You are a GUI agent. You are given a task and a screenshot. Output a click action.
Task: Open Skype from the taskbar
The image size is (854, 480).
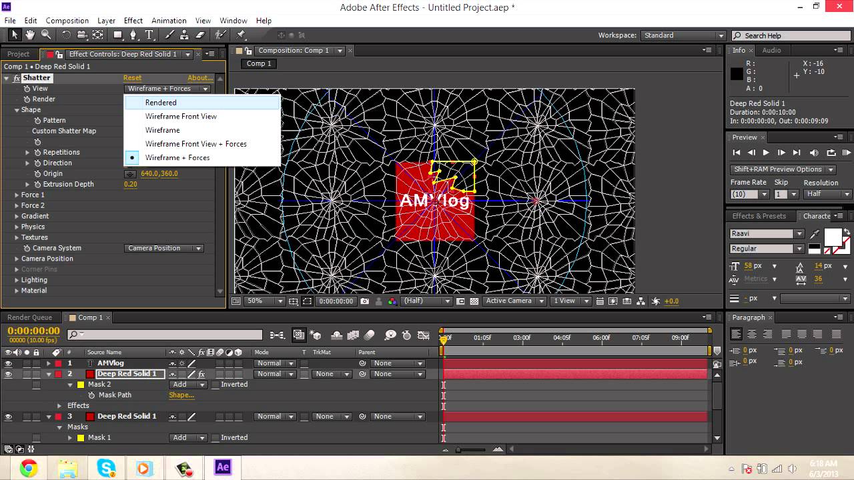[x=106, y=467]
